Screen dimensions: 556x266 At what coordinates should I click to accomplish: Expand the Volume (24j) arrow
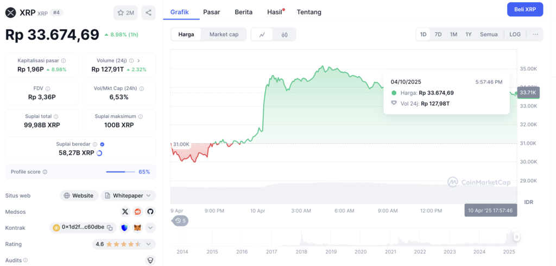pos(138,61)
